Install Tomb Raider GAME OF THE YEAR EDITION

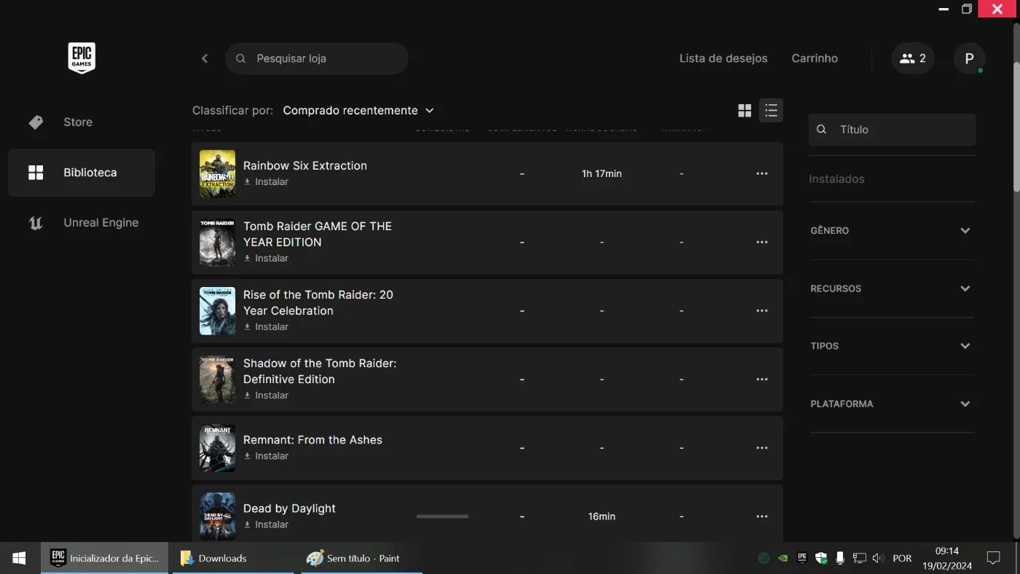pyautogui.click(x=266, y=259)
